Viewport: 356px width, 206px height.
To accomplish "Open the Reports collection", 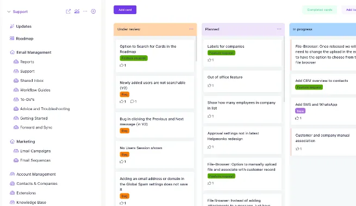I will point(27,62).
